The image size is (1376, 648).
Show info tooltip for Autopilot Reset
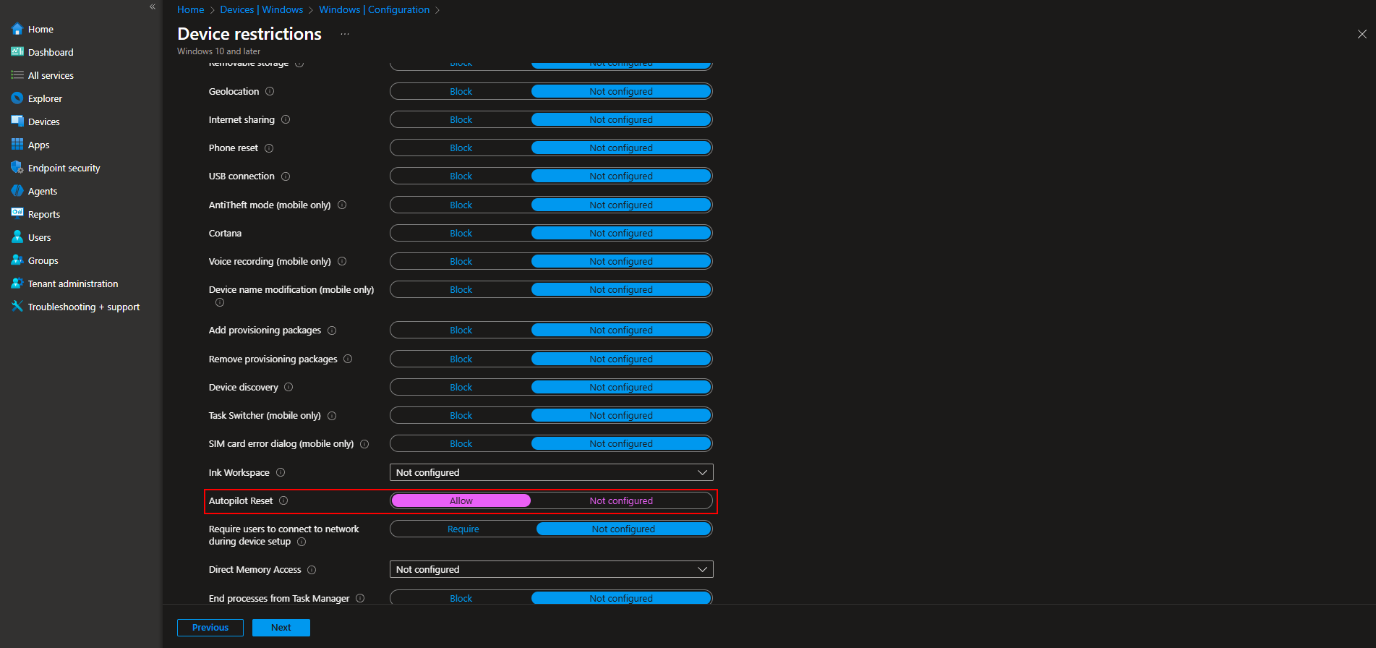pos(283,500)
